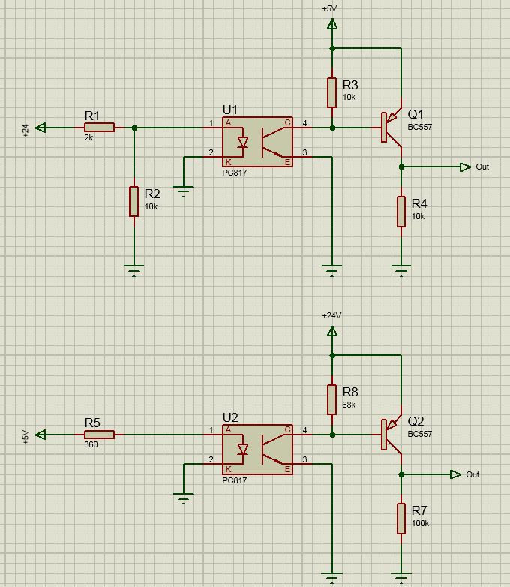510x587 pixels.
Task: Click the R2 reference label
Action: point(152,194)
